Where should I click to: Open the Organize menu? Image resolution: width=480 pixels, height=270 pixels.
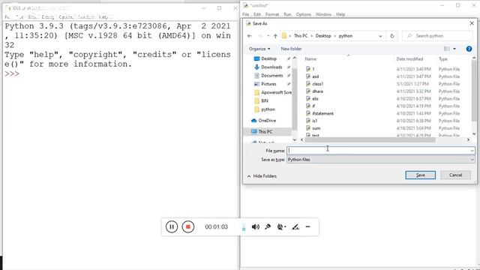point(259,49)
